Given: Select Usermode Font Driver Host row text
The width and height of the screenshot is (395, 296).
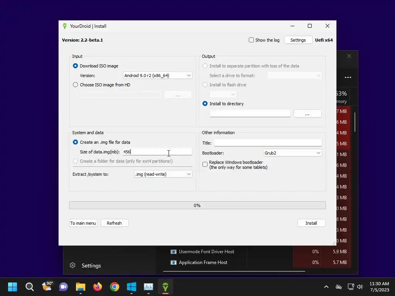Looking at the screenshot, I should coord(206,252).
